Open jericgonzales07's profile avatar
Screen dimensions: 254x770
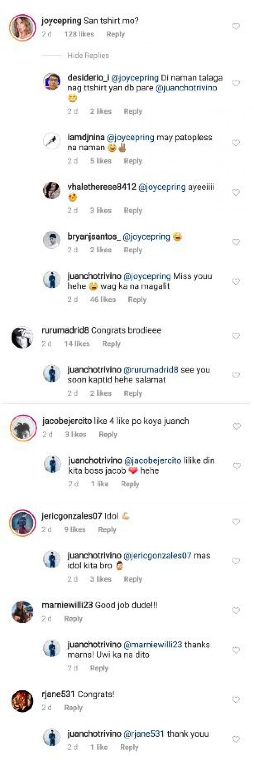coord(22,523)
